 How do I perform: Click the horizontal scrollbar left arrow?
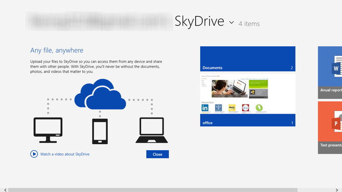click(x=5, y=190)
